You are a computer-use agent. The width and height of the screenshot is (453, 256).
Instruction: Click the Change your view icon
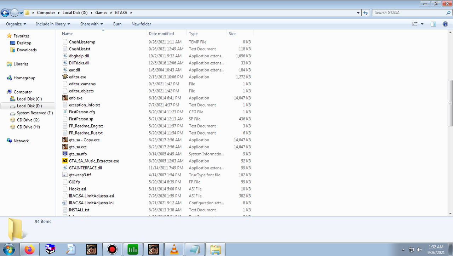[x=415, y=24]
